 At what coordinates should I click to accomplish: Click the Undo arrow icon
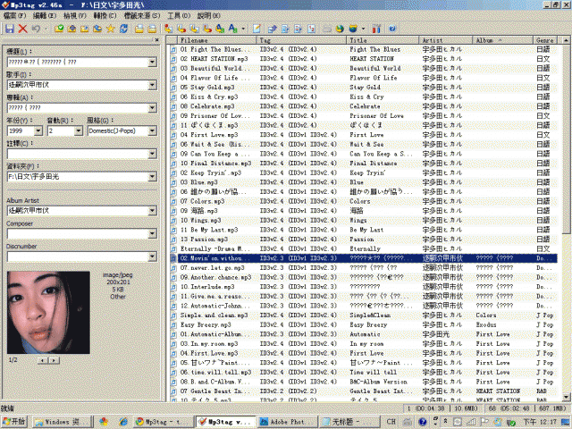pyautogui.click(x=36, y=29)
